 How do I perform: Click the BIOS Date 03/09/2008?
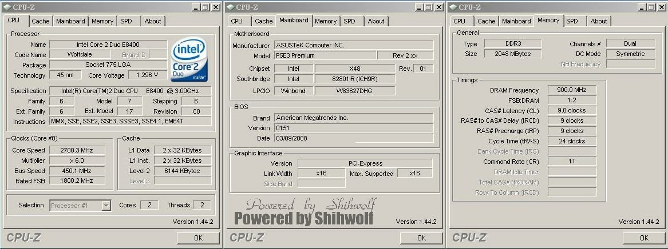[x=354, y=138]
